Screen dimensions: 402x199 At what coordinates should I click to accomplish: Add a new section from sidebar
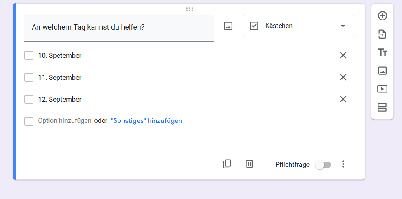point(382,107)
